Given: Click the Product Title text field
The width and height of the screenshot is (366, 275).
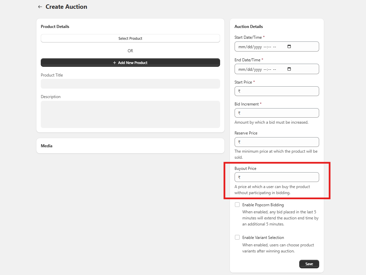Looking at the screenshot, I should 130,84.
